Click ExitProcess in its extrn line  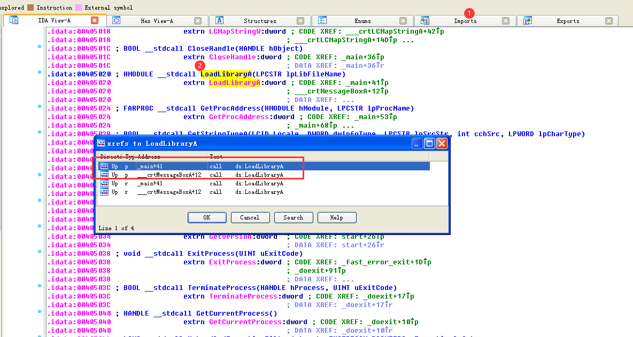(x=233, y=262)
